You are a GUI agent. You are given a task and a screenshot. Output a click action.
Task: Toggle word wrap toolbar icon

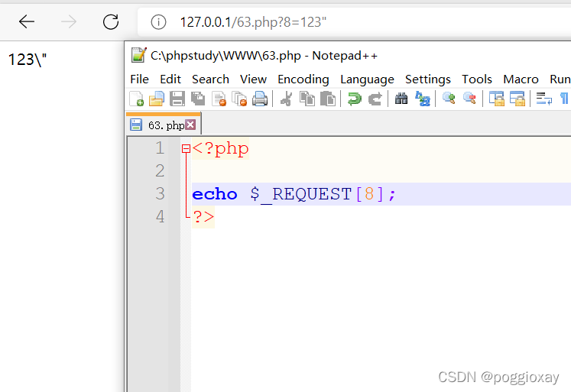(543, 99)
